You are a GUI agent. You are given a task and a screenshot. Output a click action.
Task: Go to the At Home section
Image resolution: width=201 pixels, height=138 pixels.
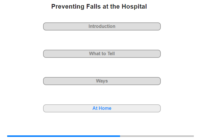[102, 108]
